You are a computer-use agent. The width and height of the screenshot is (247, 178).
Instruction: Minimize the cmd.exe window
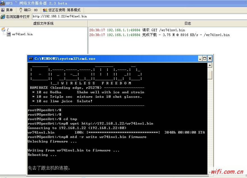pos(200,59)
